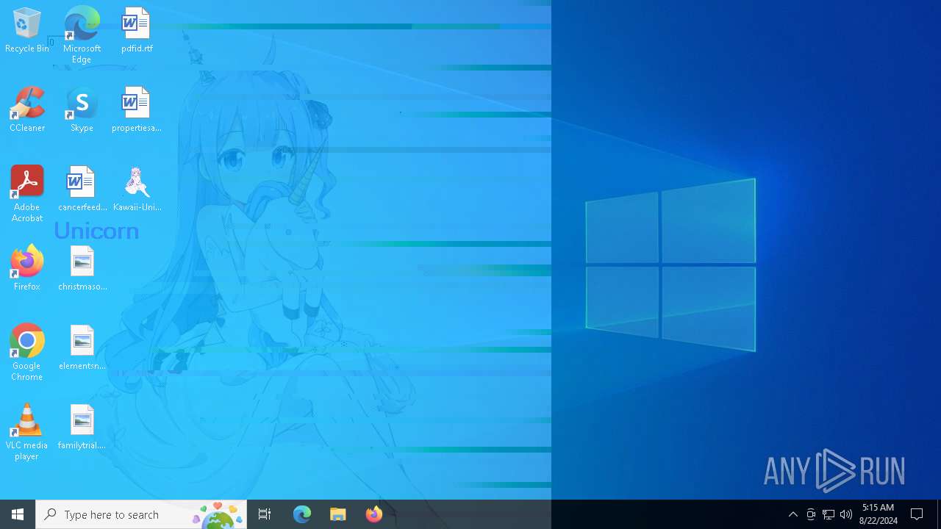Select the cancerfeed... Word document icon
The width and height of the screenshot is (941, 529).
(x=82, y=189)
